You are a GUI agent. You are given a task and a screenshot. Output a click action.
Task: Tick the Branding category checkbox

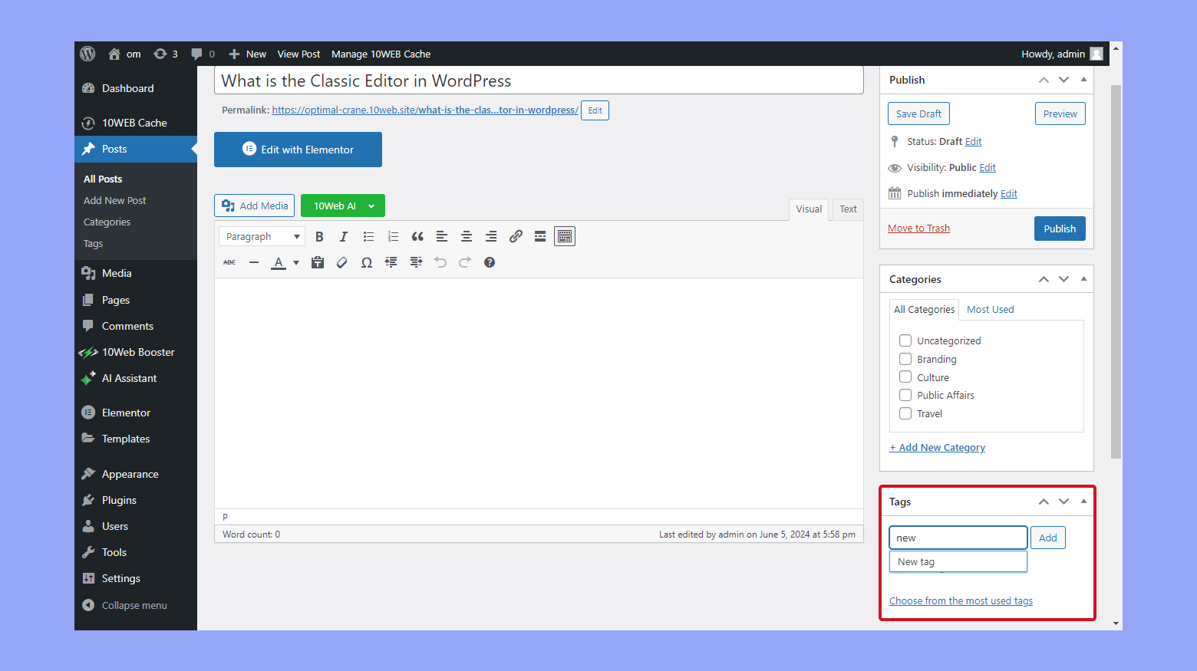[x=905, y=359]
